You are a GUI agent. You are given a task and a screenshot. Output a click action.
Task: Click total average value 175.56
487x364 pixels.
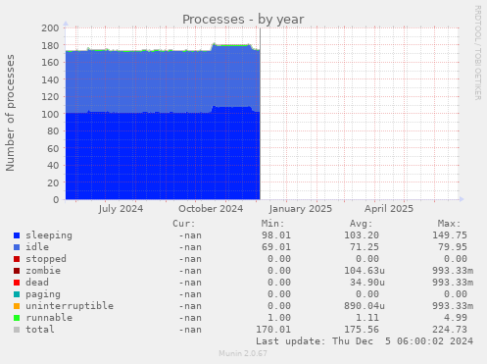click(362, 330)
